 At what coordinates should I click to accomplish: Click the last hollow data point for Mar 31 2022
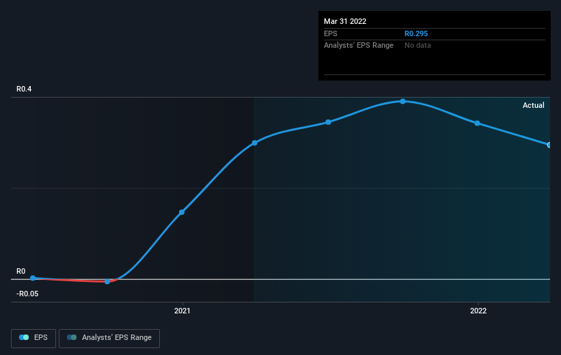(549, 145)
